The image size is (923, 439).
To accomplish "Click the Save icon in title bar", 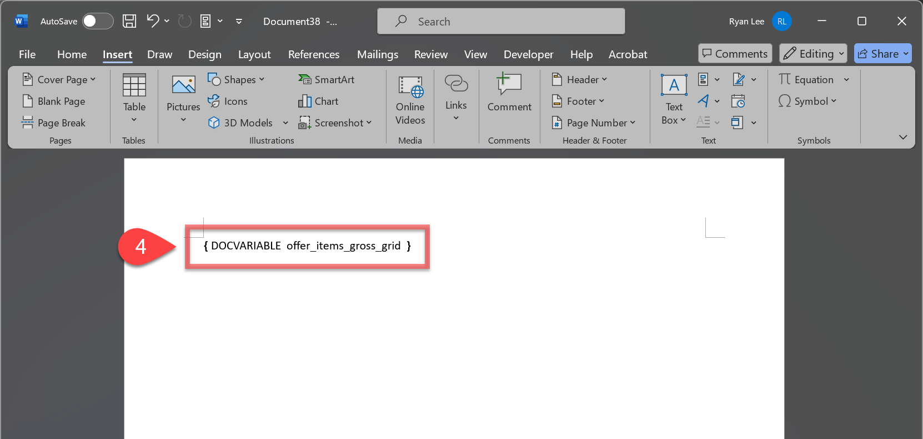I will click(x=129, y=21).
